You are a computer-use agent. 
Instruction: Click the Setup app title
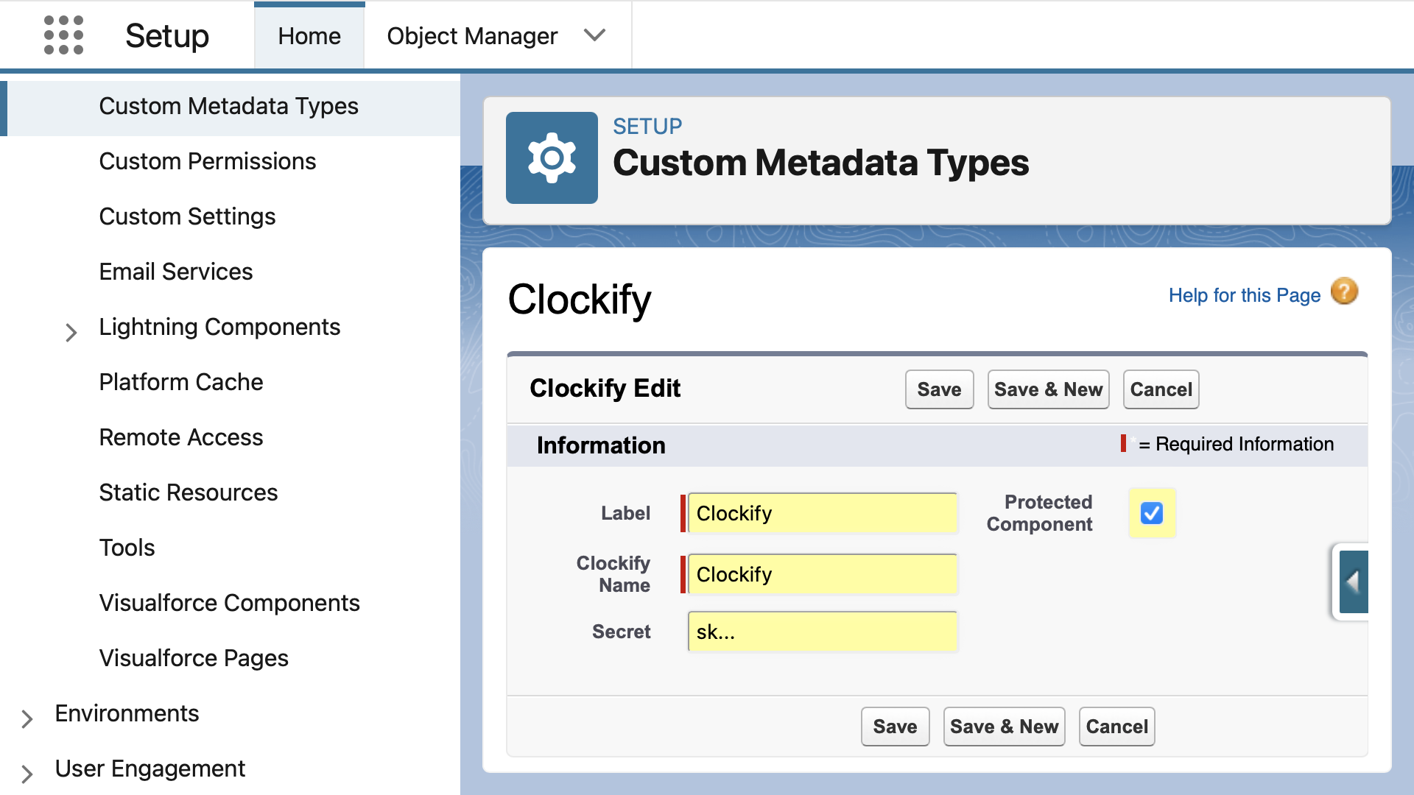click(x=167, y=35)
